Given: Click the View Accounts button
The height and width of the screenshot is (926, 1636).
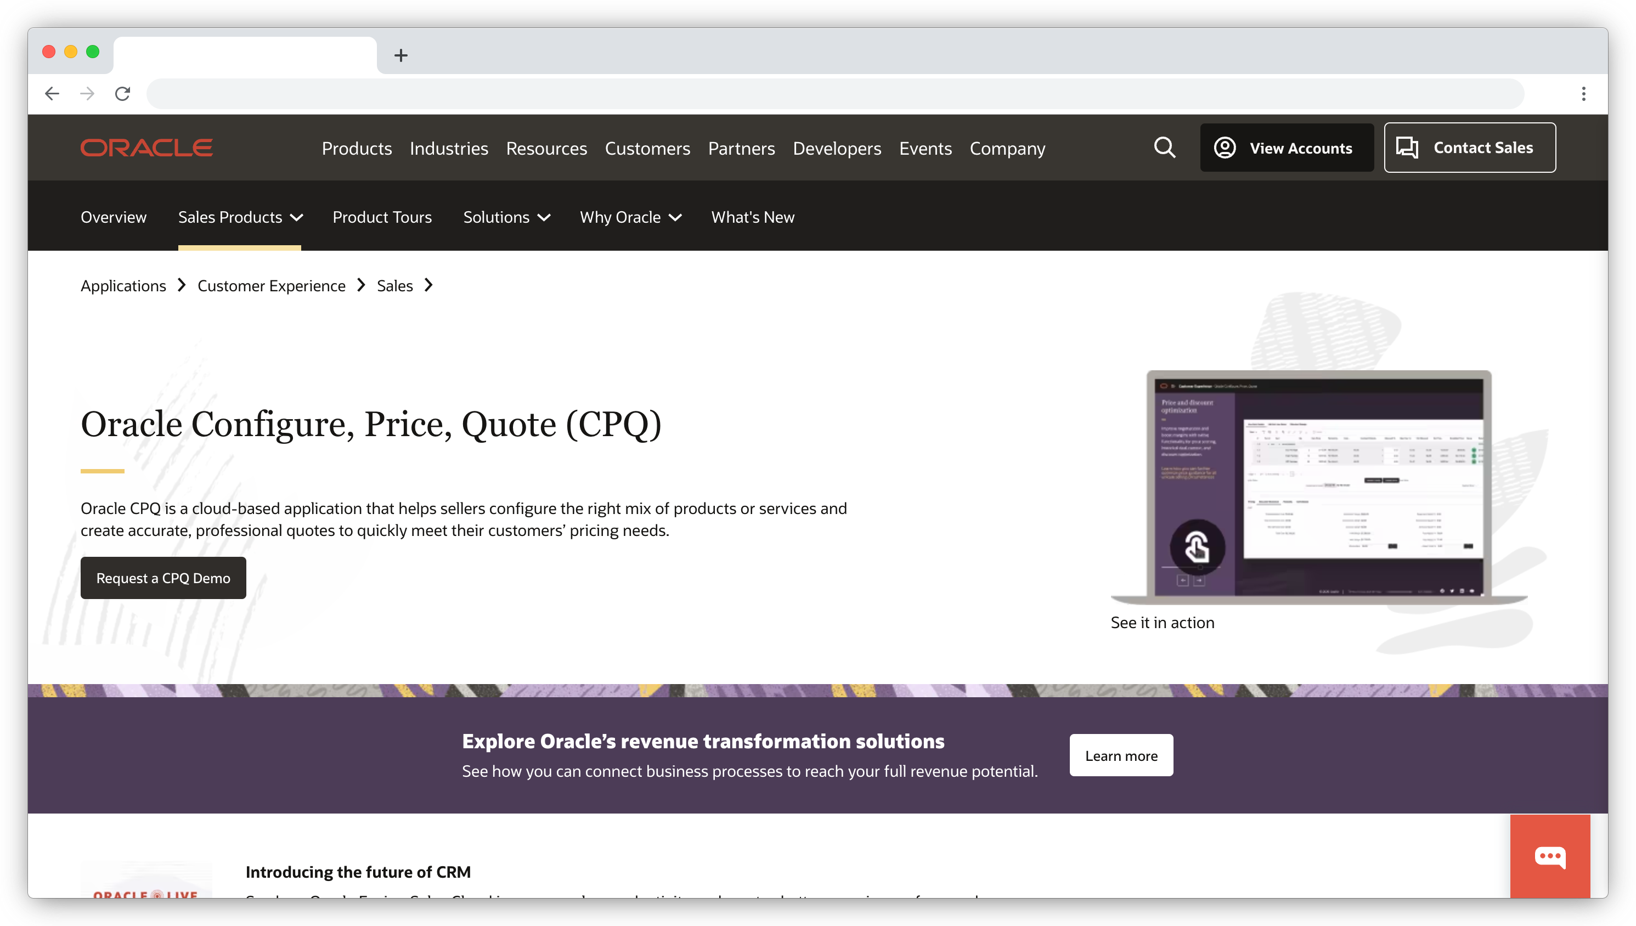Looking at the screenshot, I should [1287, 148].
